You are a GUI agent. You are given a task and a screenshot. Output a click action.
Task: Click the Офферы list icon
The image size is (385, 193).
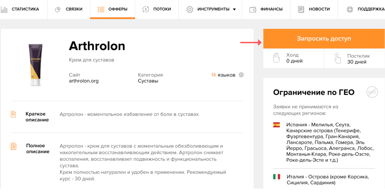coord(101,10)
